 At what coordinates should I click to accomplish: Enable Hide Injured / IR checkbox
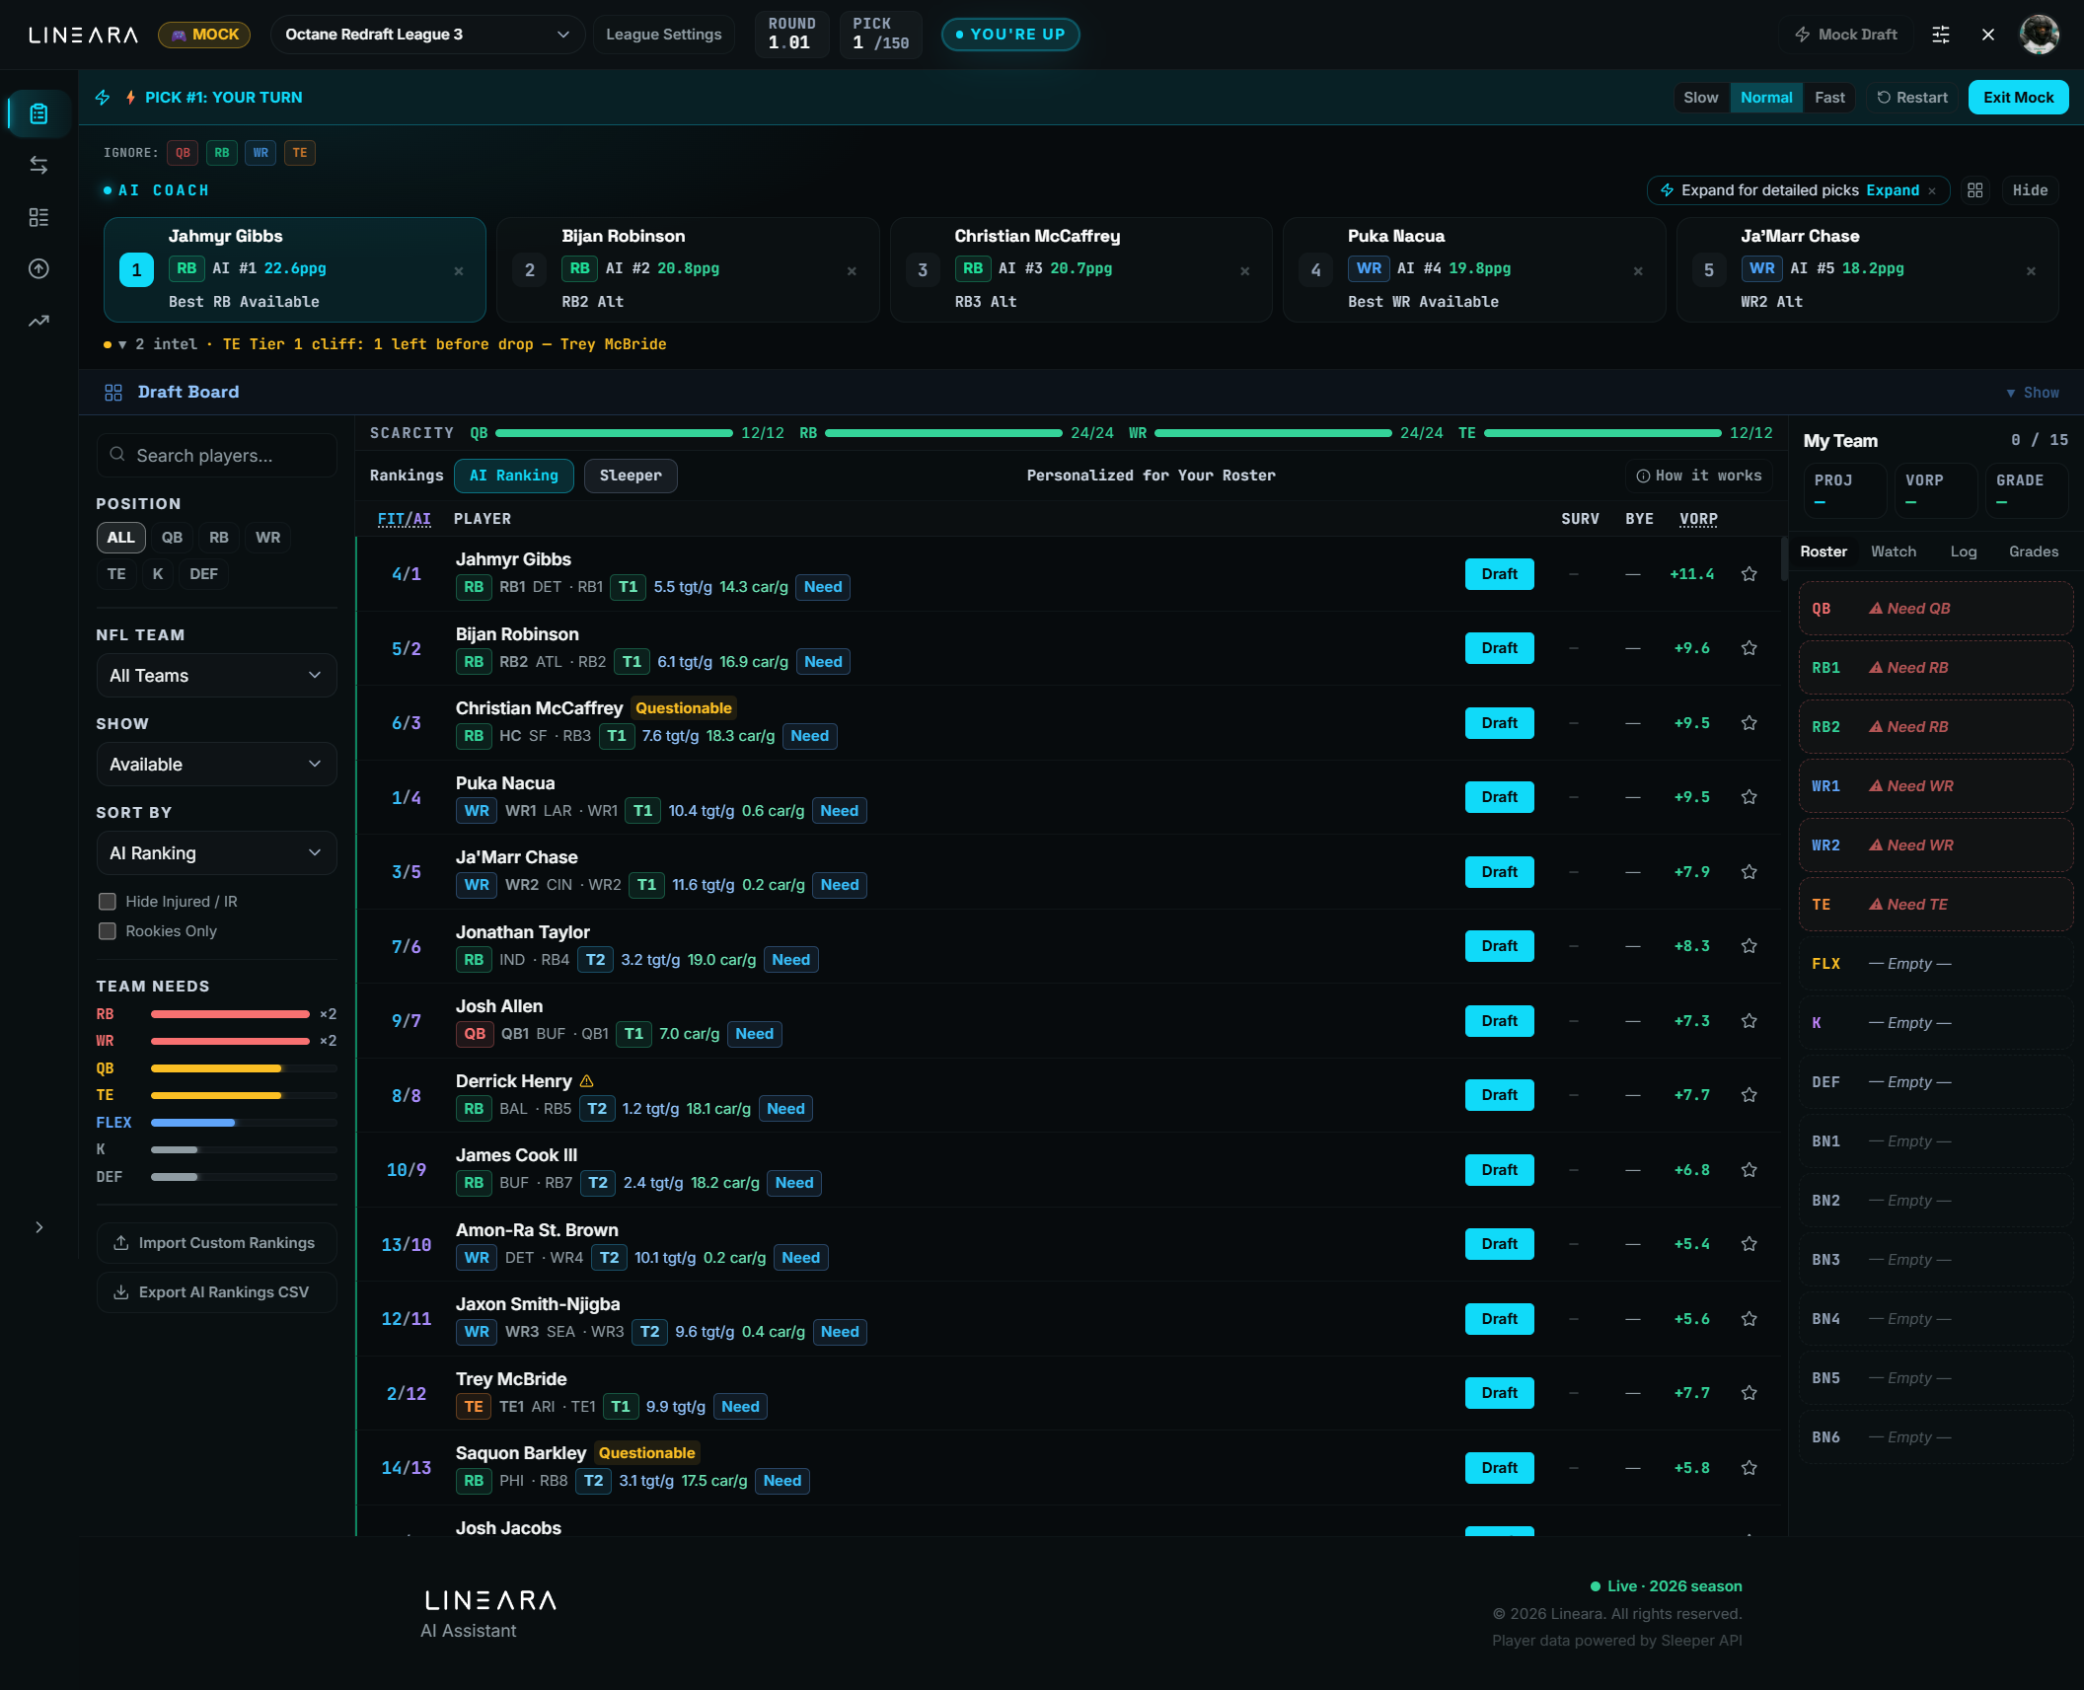108,902
